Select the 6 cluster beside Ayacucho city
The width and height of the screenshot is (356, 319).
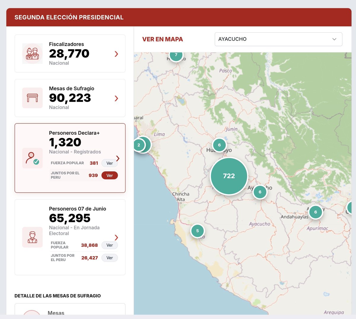point(260,192)
